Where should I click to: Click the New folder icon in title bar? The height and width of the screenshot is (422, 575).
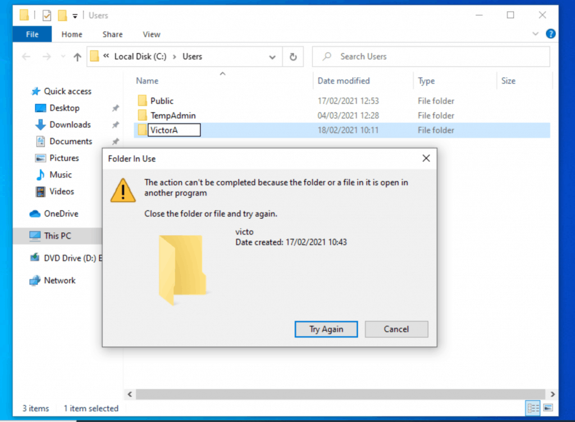[63, 15]
